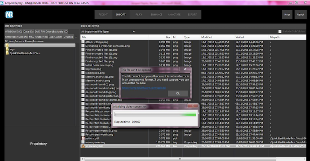Open the MKC Restore (R:) drive
The height and width of the screenshot is (161, 310).
point(39,37)
